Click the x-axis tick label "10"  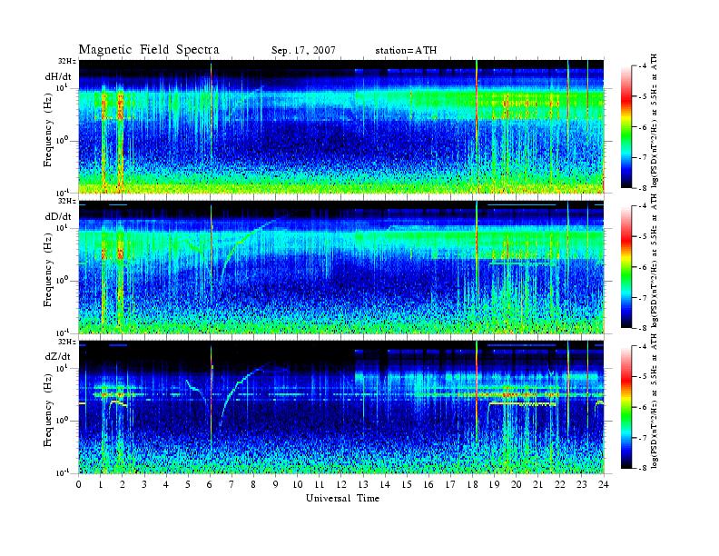click(298, 484)
